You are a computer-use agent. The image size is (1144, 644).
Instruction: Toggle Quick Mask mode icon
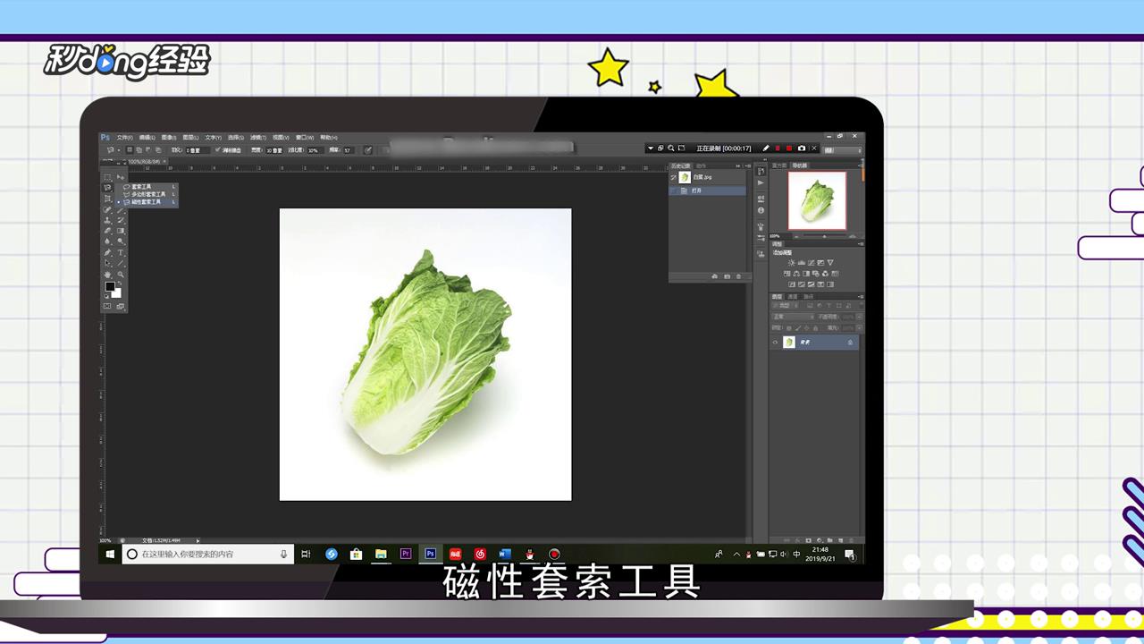(x=107, y=306)
